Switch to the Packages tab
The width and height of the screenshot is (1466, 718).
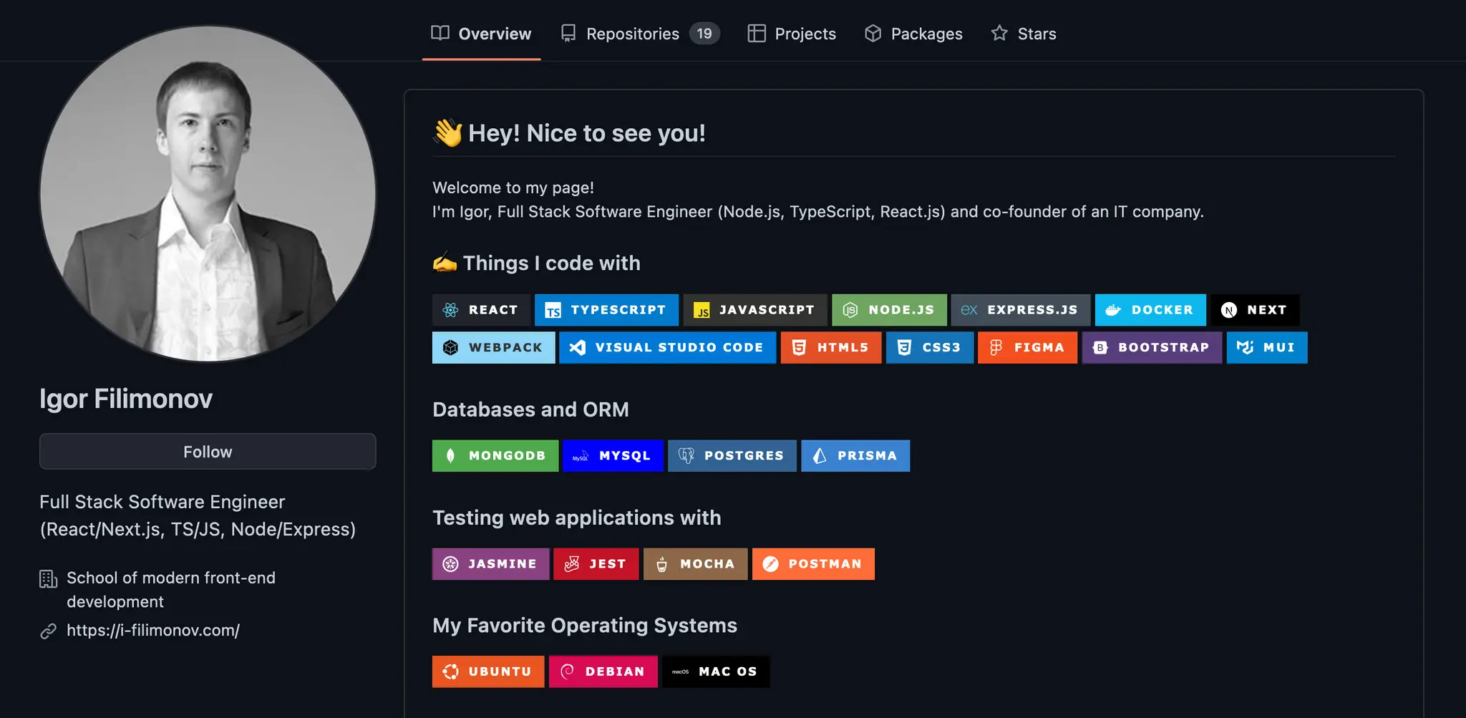[x=913, y=34]
